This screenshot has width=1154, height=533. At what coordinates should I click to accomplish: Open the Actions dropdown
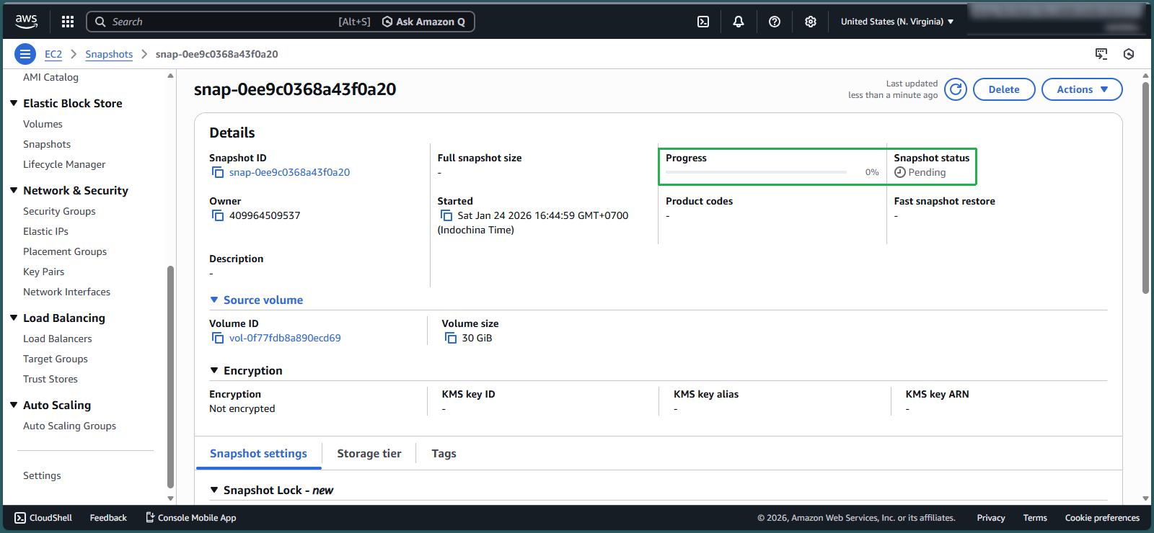pyautogui.click(x=1082, y=89)
